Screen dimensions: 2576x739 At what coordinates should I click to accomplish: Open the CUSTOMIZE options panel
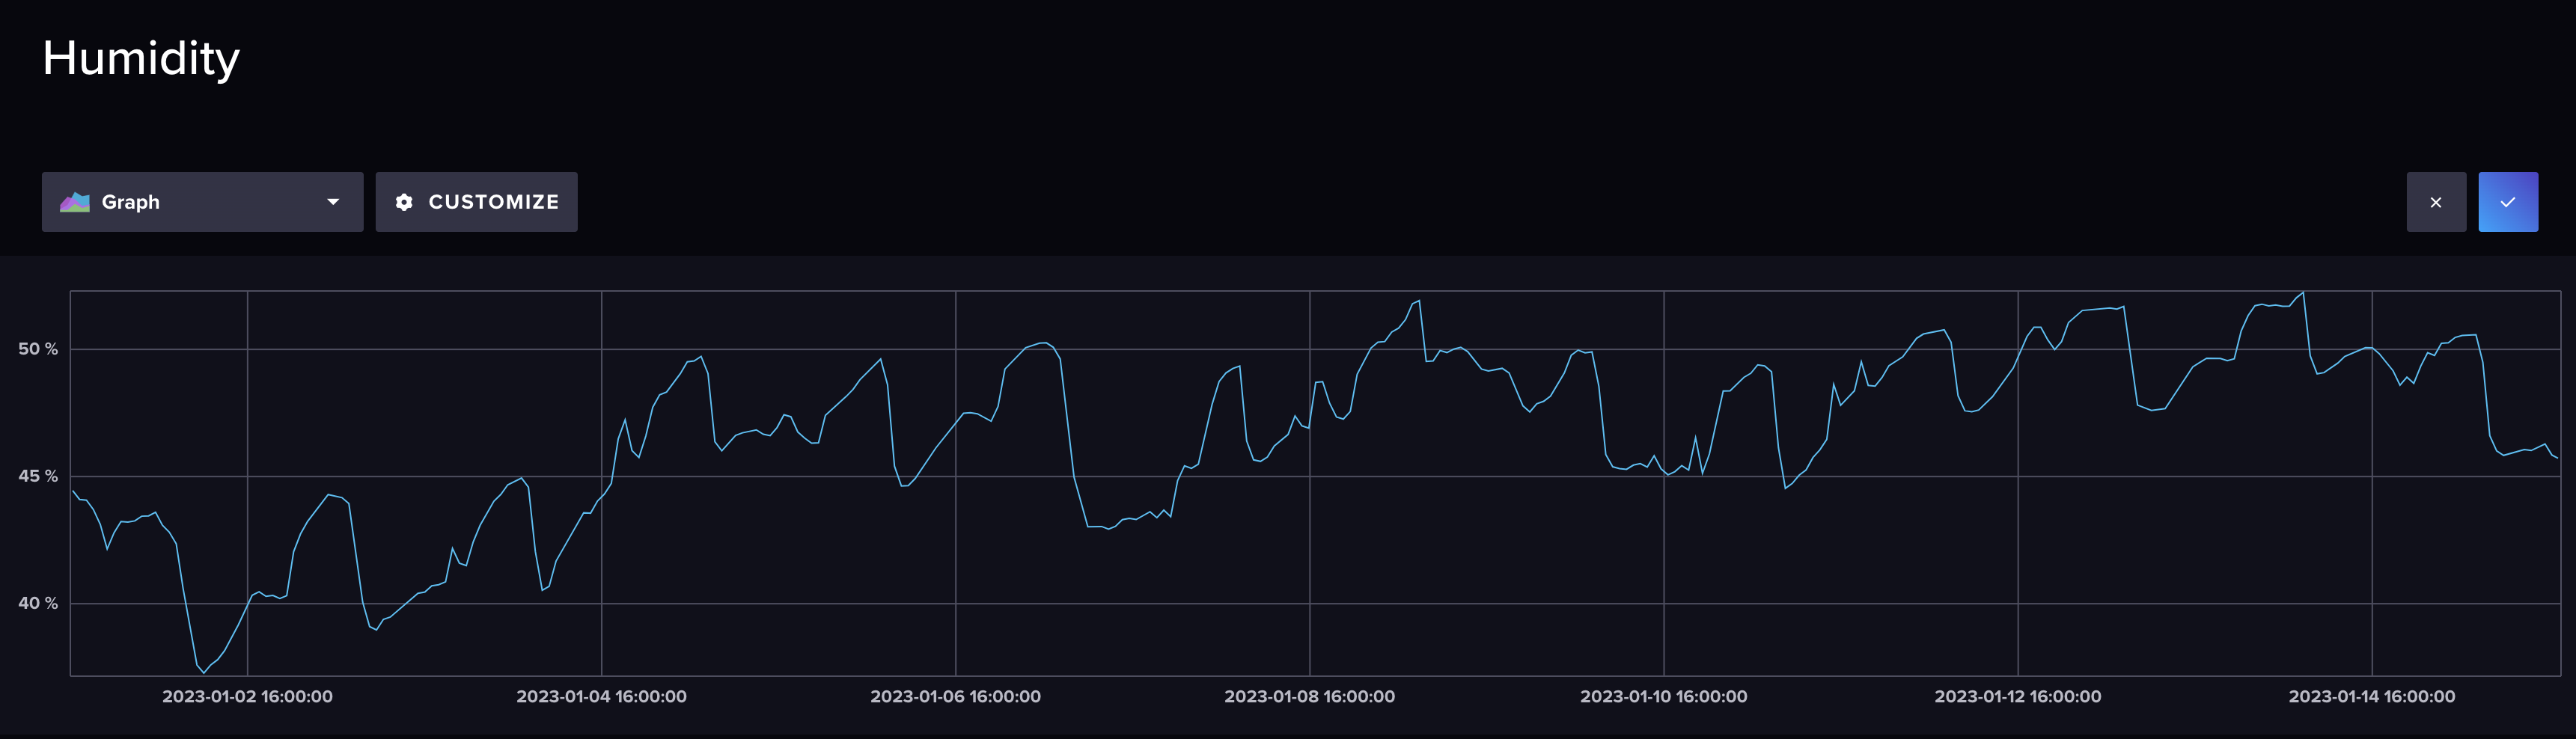476,202
